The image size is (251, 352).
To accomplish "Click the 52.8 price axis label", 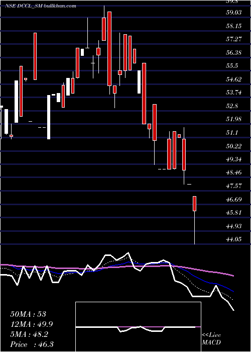I will (x=232, y=106).
